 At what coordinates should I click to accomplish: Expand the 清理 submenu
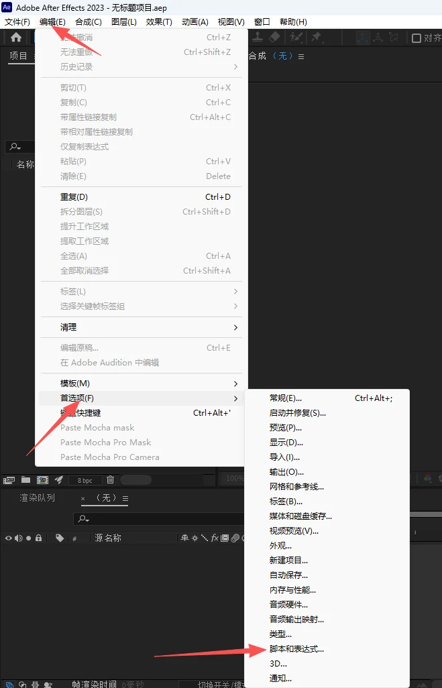tap(141, 327)
